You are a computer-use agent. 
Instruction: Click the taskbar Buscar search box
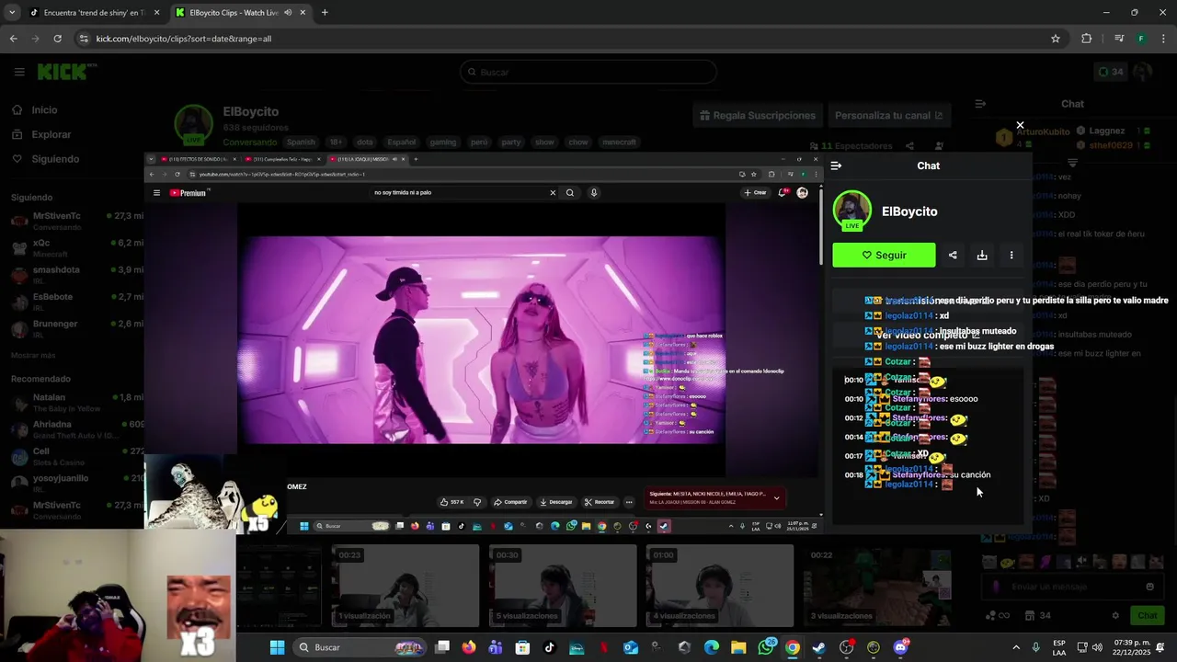[x=360, y=647]
